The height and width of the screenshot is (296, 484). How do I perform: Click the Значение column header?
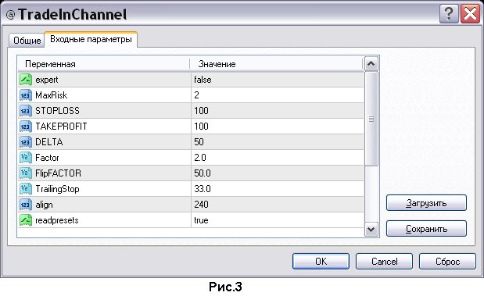[x=276, y=64]
